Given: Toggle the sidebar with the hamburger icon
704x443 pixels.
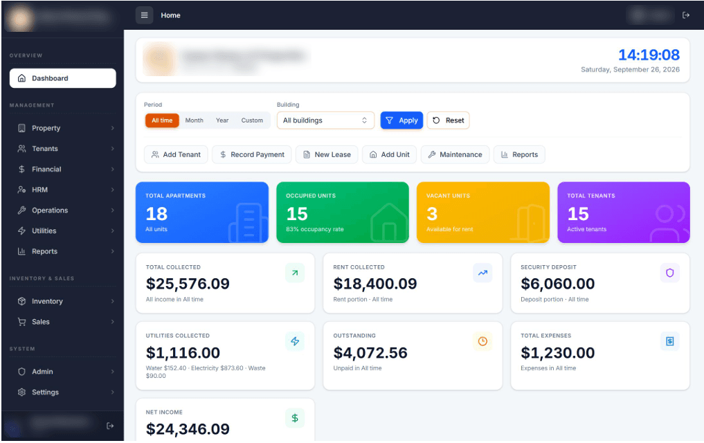Looking at the screenshot, I should coord(144,15).
